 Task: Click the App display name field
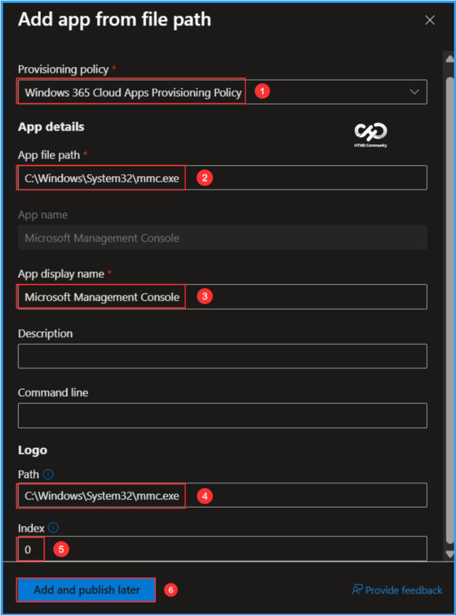pos(223,297)
